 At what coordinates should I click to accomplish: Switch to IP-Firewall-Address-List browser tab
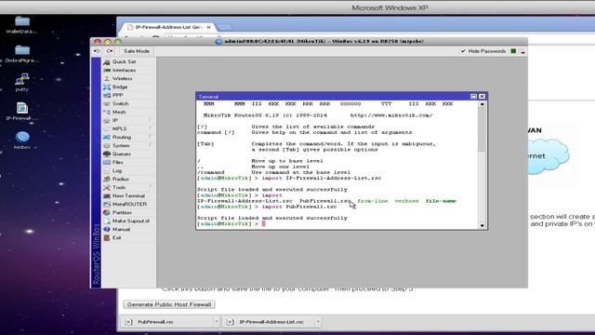(x=168, y=27)
